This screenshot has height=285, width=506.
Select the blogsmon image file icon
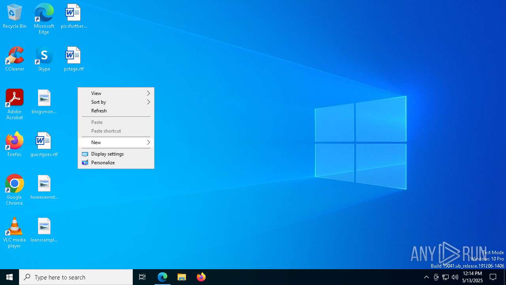tap(44, 102)
